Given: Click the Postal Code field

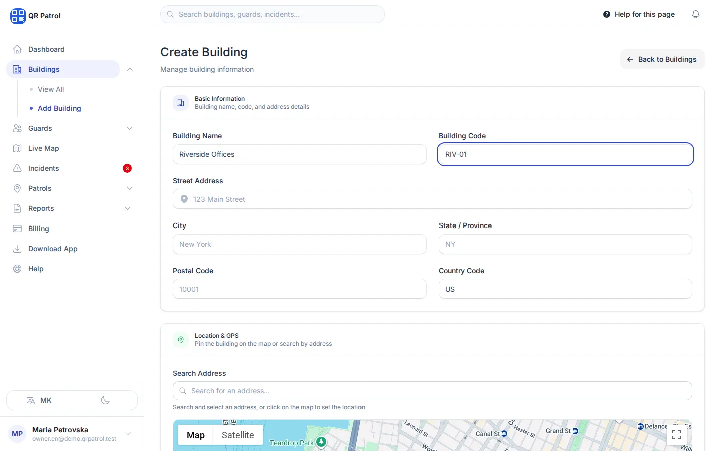Looking at the screenshot, I should pos(299,289).
